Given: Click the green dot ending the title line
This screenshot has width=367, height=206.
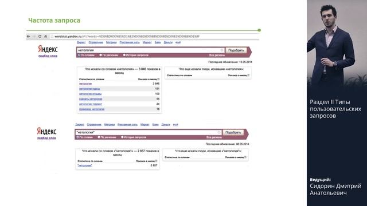Looking at the screenshot, I should (259, 30).
